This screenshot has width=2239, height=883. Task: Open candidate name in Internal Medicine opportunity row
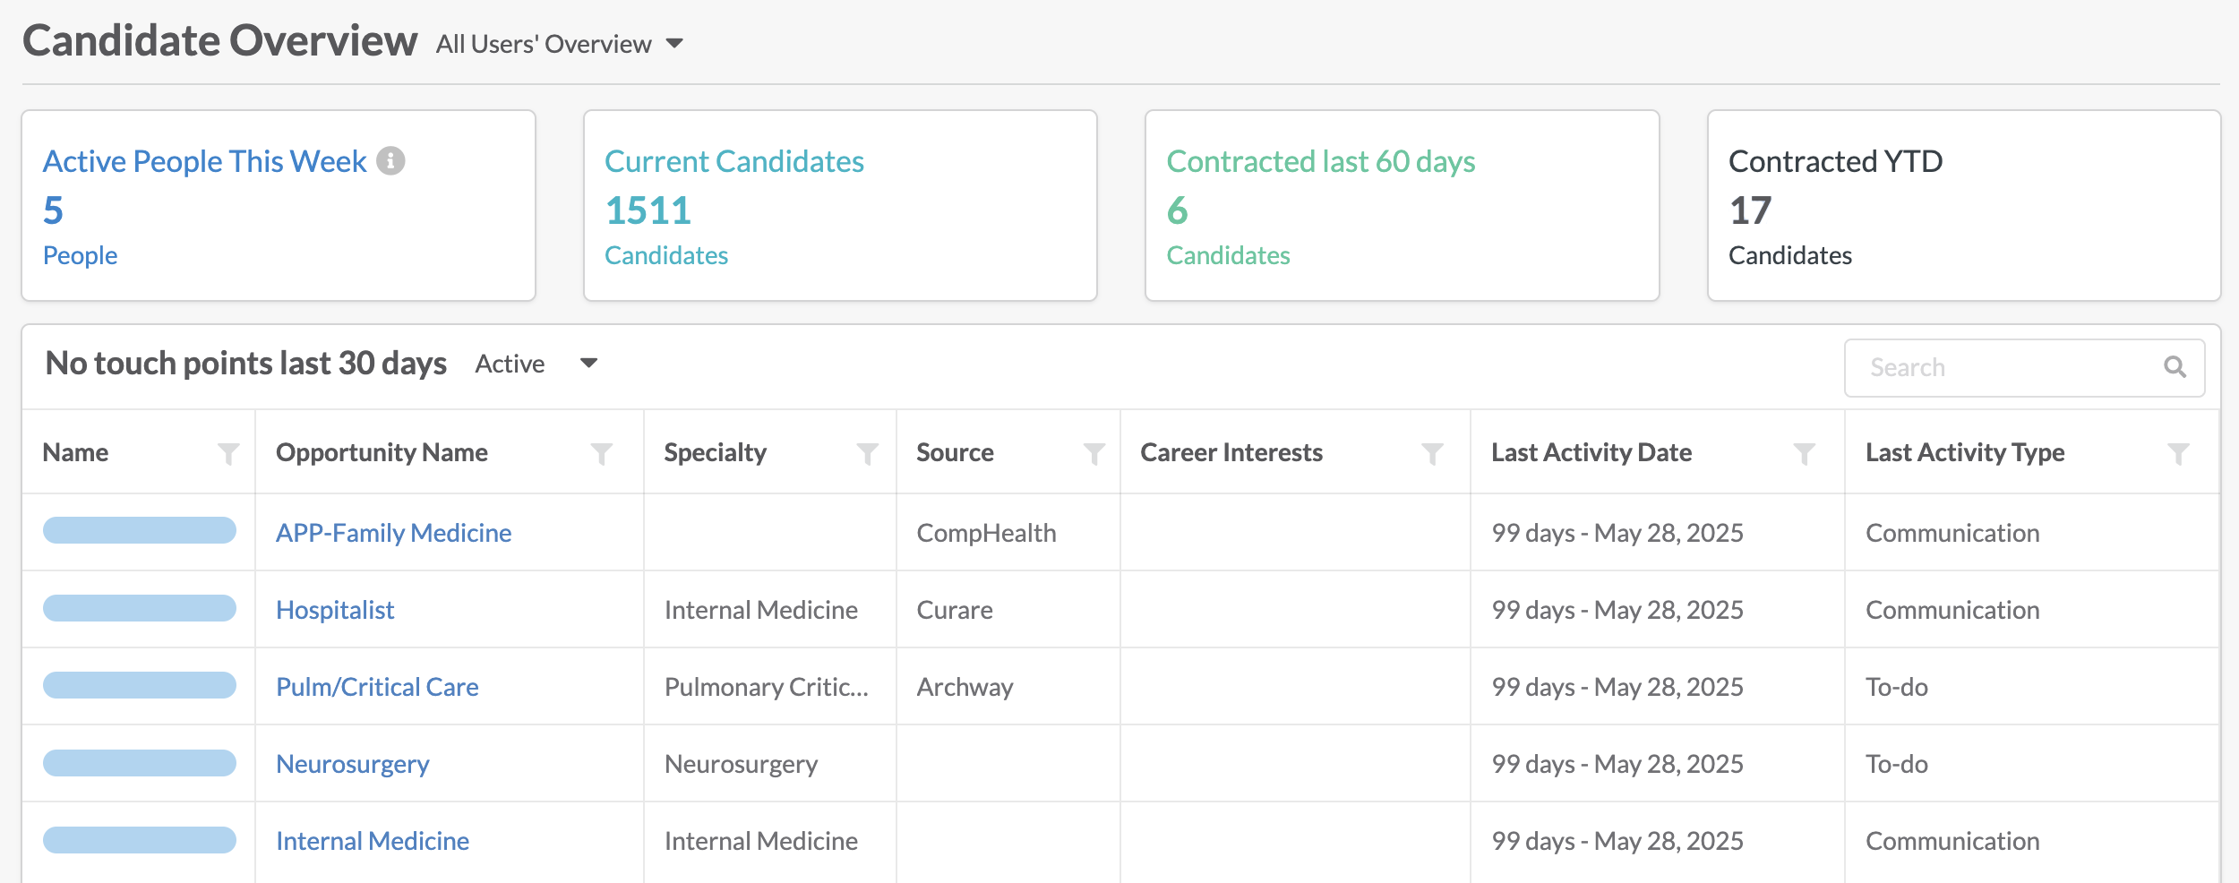click(140, 840)
